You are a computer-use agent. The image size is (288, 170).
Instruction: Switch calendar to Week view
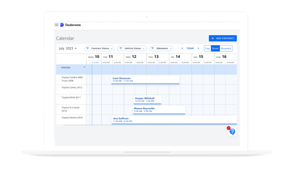click(x=215, y=48)
